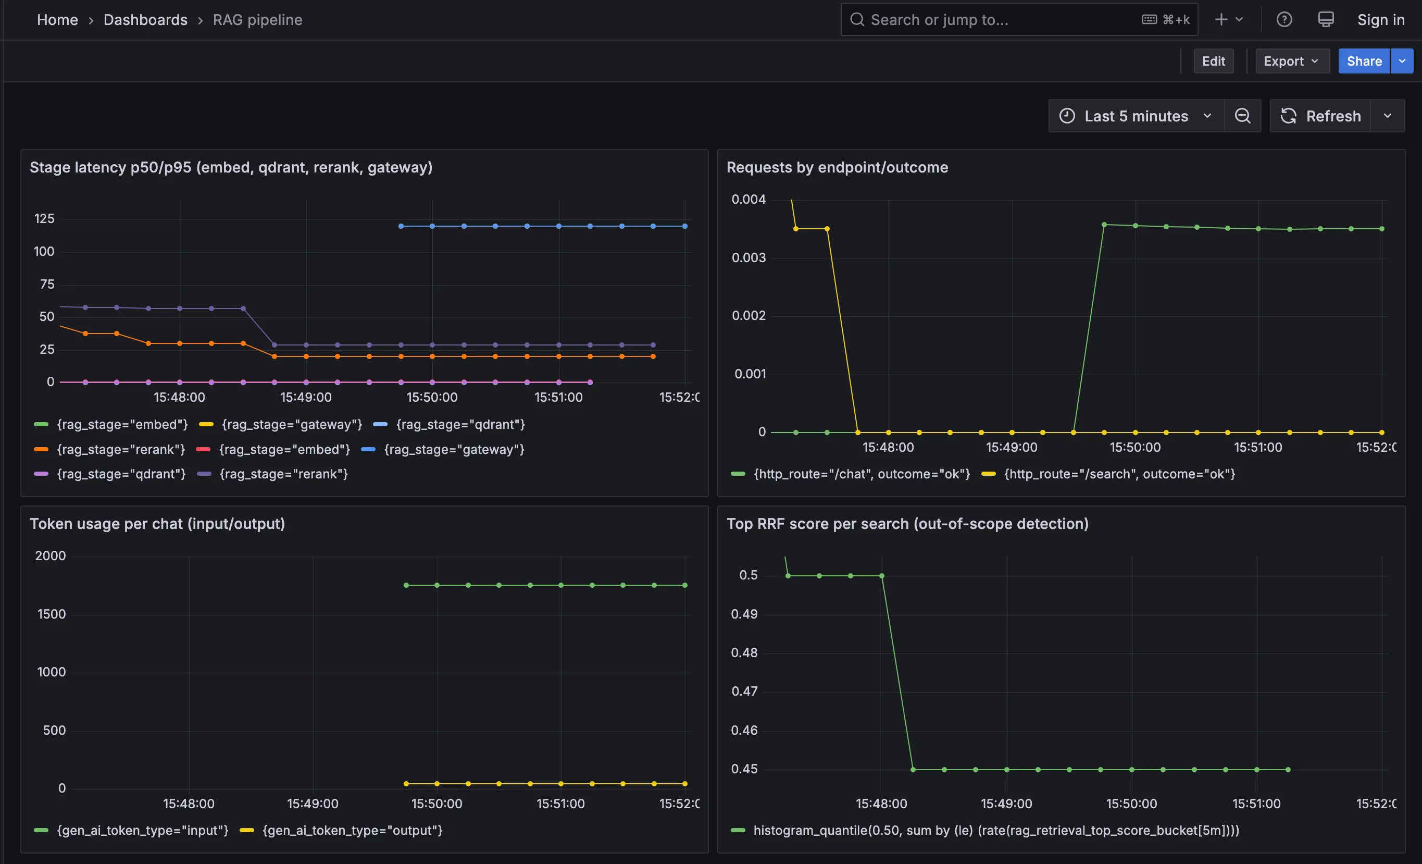Open the Export dropdown
The height and width of the screenshot is (864, 1422).
(x=1292, y=61)
